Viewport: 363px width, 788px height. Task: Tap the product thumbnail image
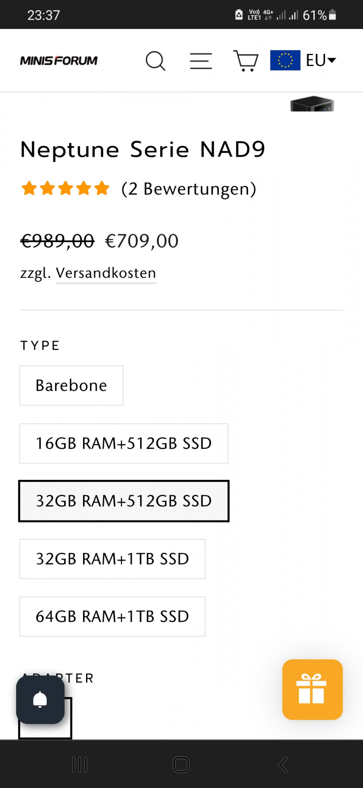pyautogui.click(x=312, y=104)
